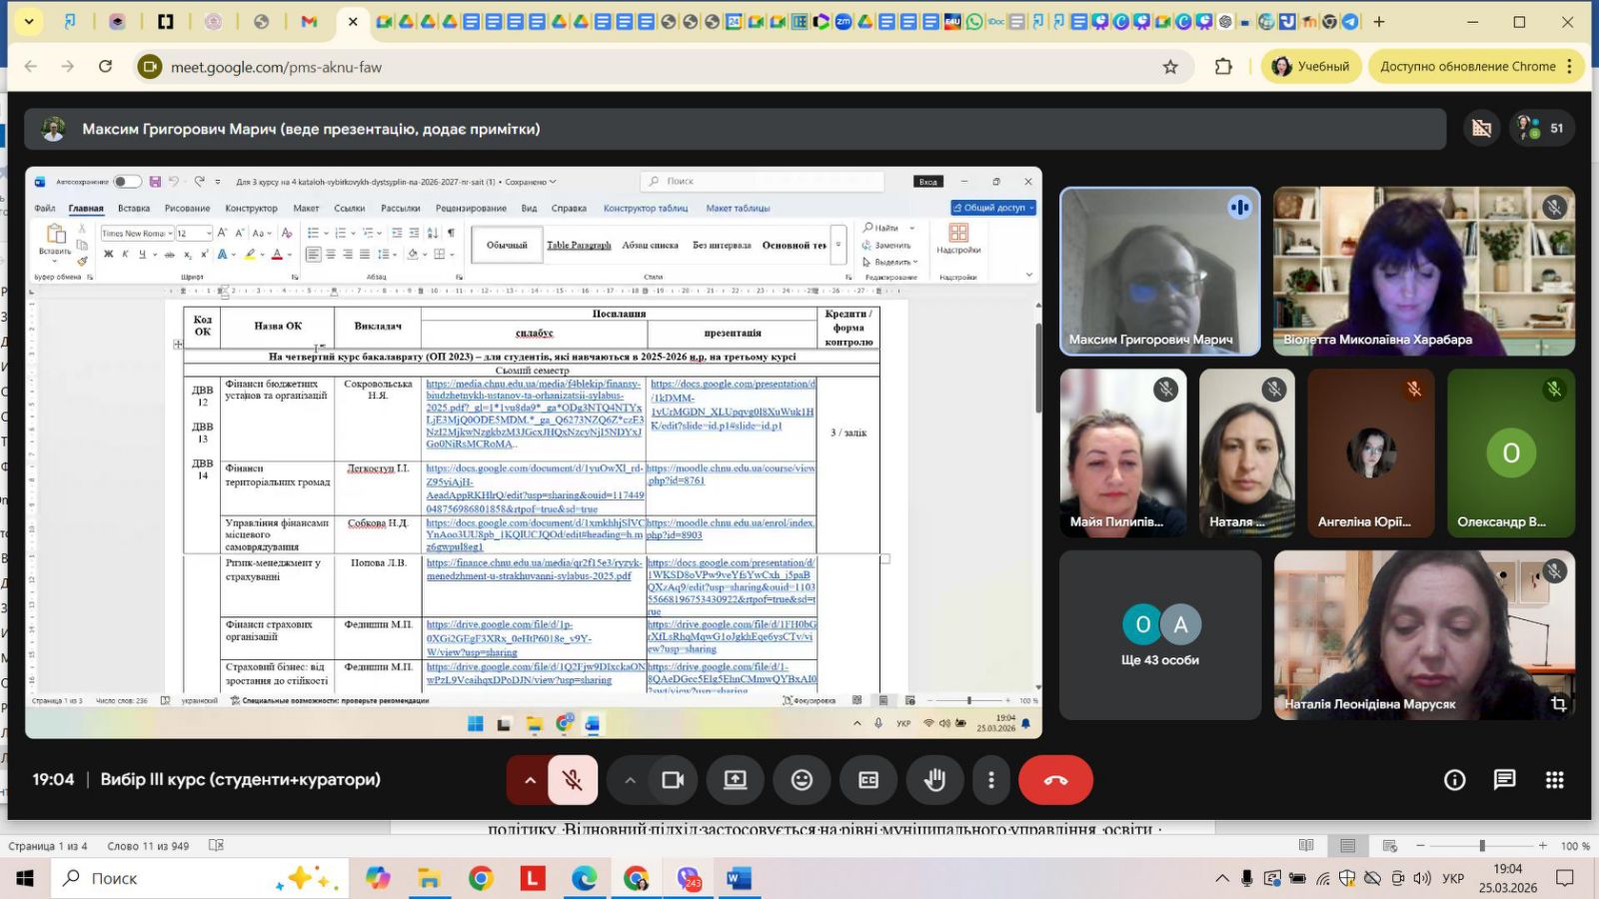Open the Рецензирование tab in shared Word
Screen dimensions: 1599x899
471,208
